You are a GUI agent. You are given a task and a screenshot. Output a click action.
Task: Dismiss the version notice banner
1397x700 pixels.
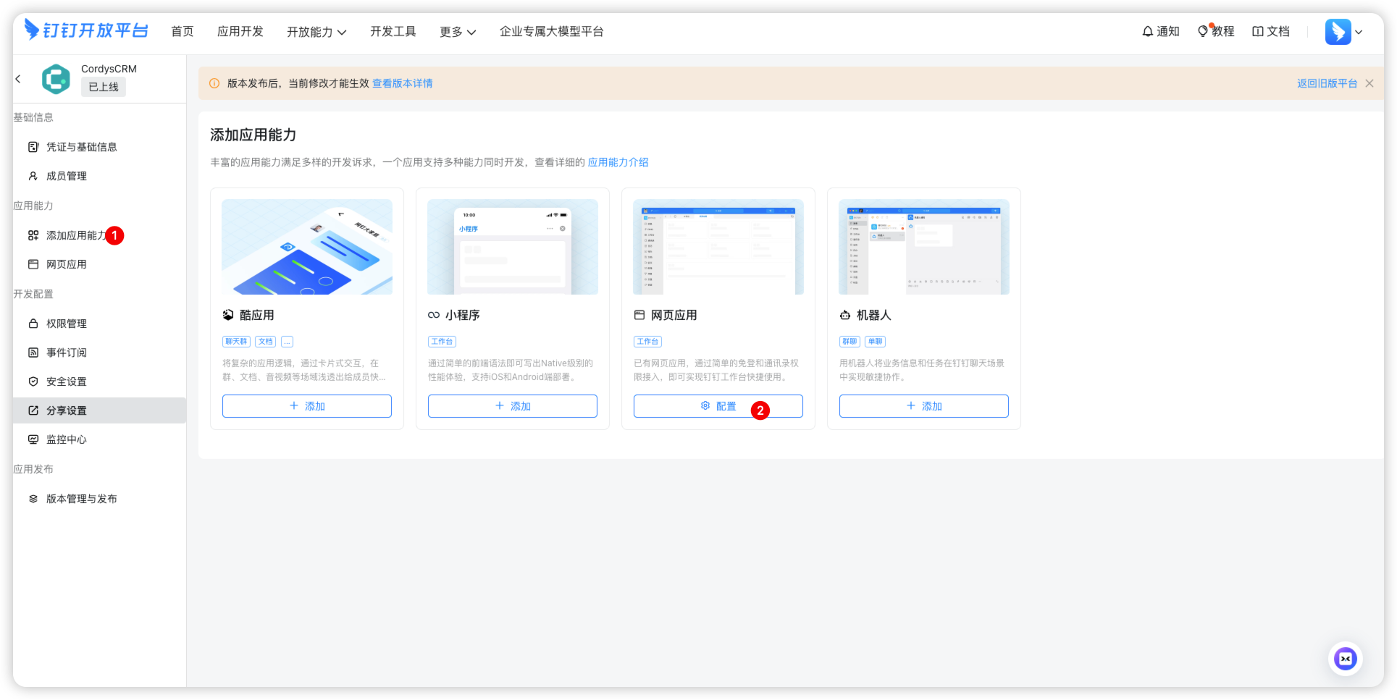click(1369, 83)
